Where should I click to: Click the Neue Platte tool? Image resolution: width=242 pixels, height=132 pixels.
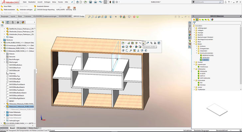[6, 6]
